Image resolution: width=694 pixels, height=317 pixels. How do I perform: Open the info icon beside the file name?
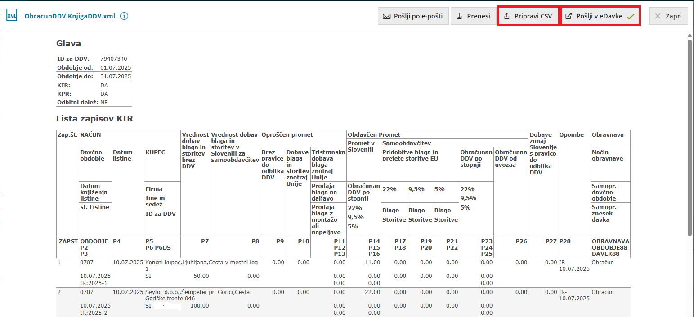point(125,16)
